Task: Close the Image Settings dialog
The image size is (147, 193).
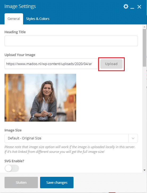Action: tap(139, 7)
